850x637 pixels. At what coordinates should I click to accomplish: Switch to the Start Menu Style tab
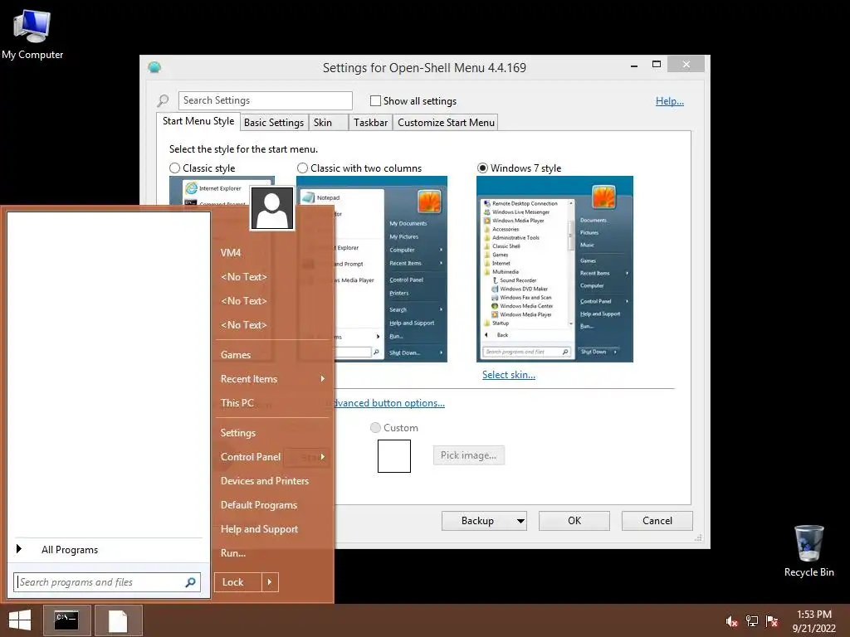point(198,121)
